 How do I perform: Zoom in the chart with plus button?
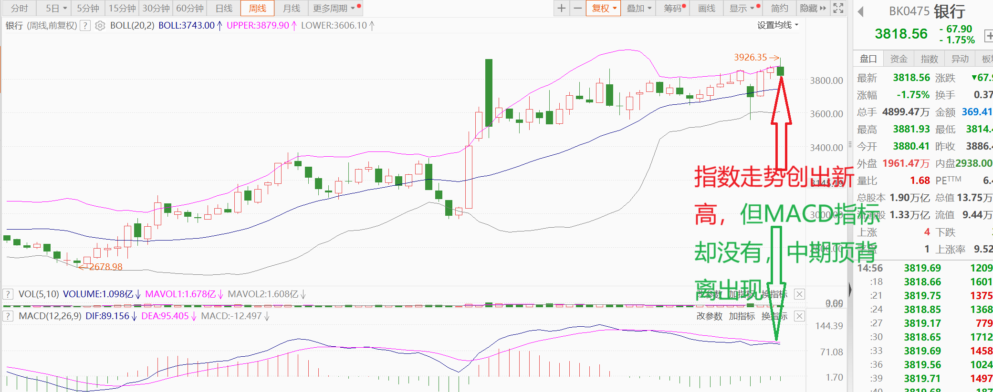(562, 8)
